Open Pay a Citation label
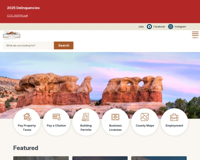200x160 pixels. [56, 126]
